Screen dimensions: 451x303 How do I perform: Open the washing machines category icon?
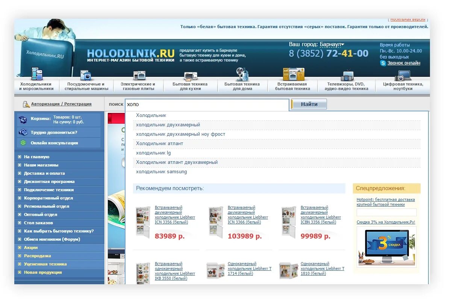point(86,75)
